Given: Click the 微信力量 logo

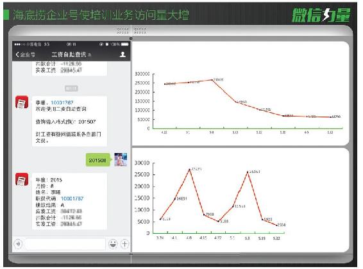Looking at the screenshot, I should click(321, 15).
